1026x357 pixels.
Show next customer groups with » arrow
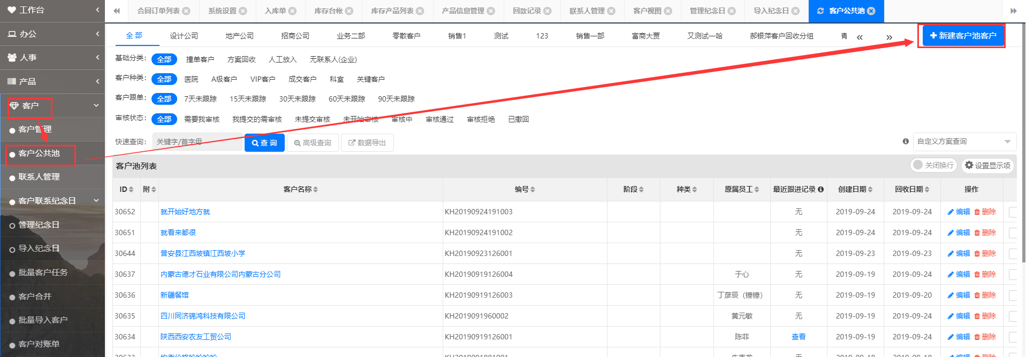[x=889, y=37]
